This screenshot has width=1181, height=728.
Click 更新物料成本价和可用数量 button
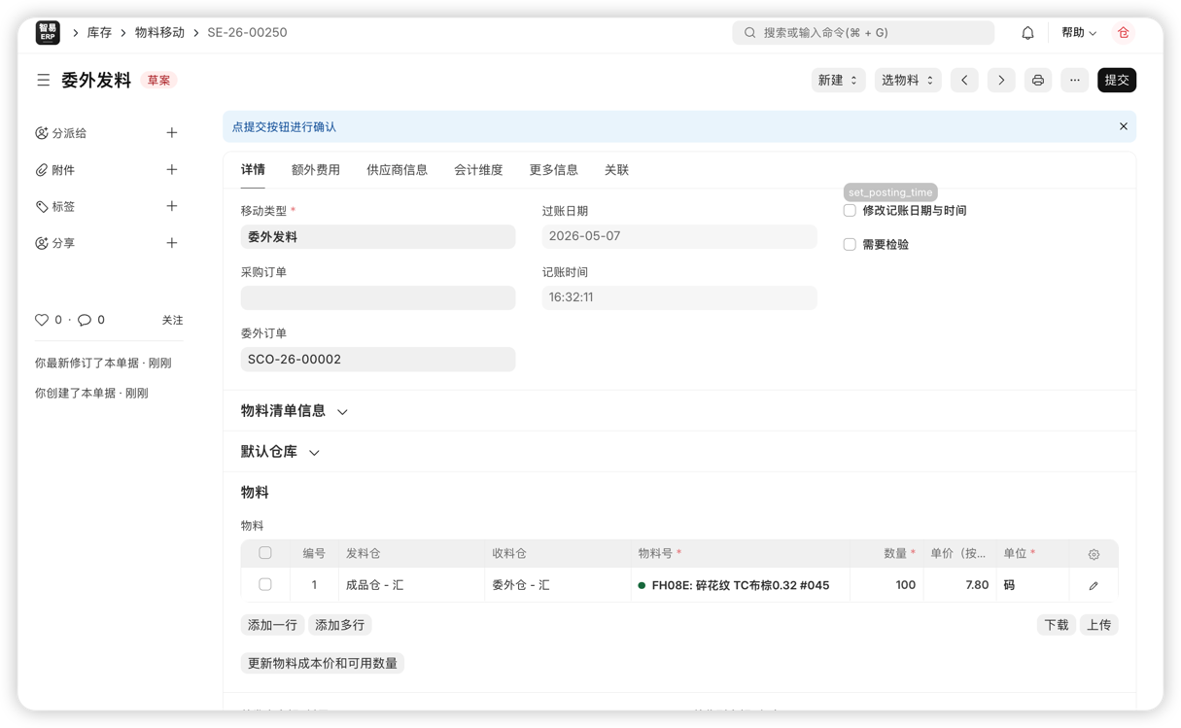(x=323, y=664)
